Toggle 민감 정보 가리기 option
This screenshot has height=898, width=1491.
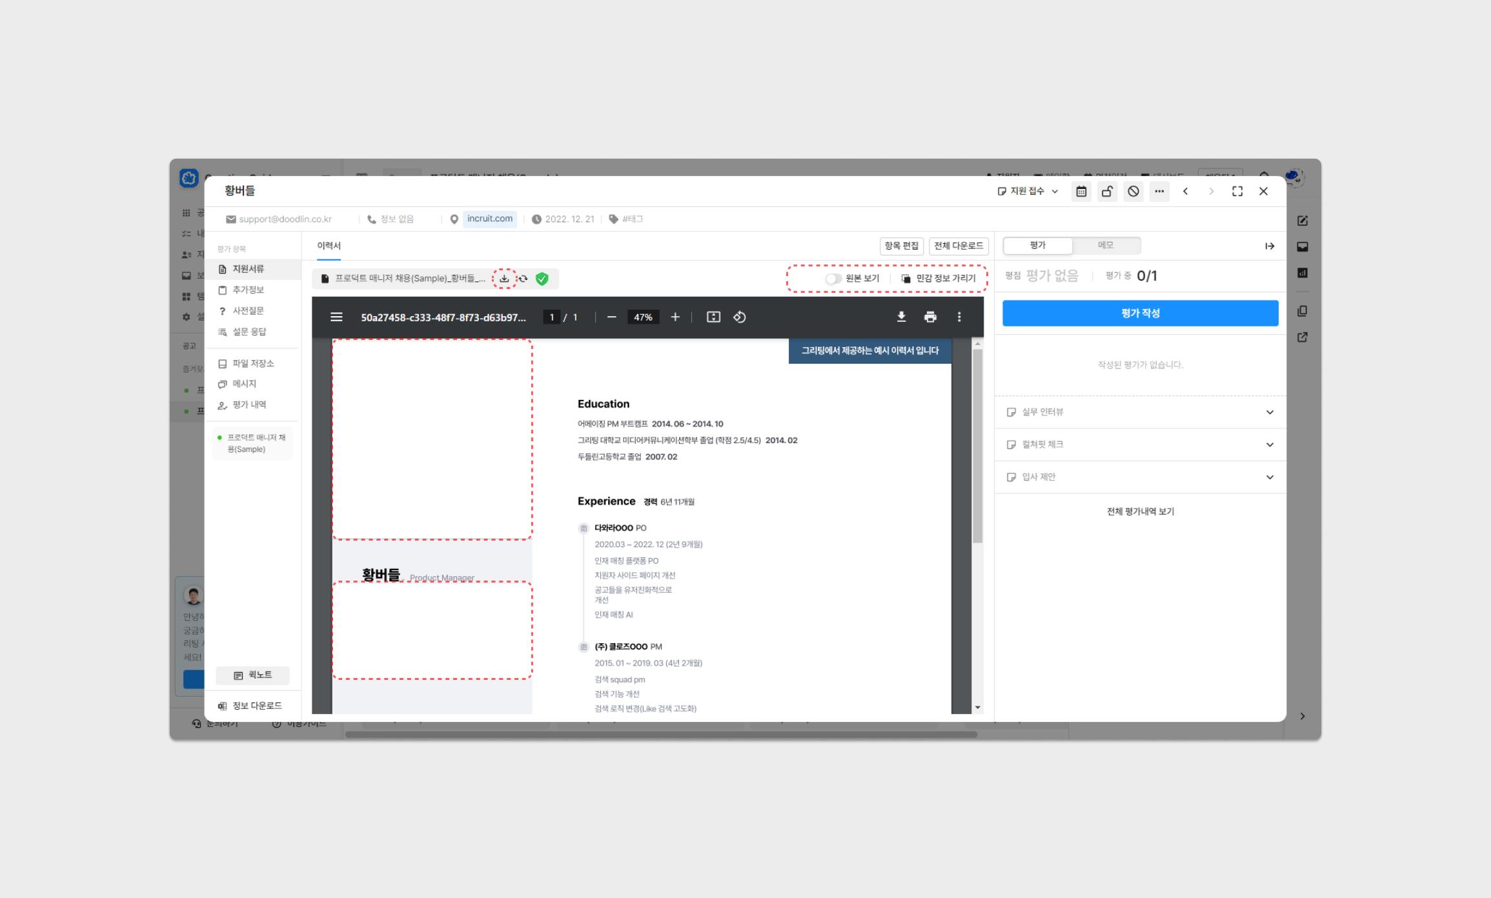pyautogui.click(x=939, y=279)
